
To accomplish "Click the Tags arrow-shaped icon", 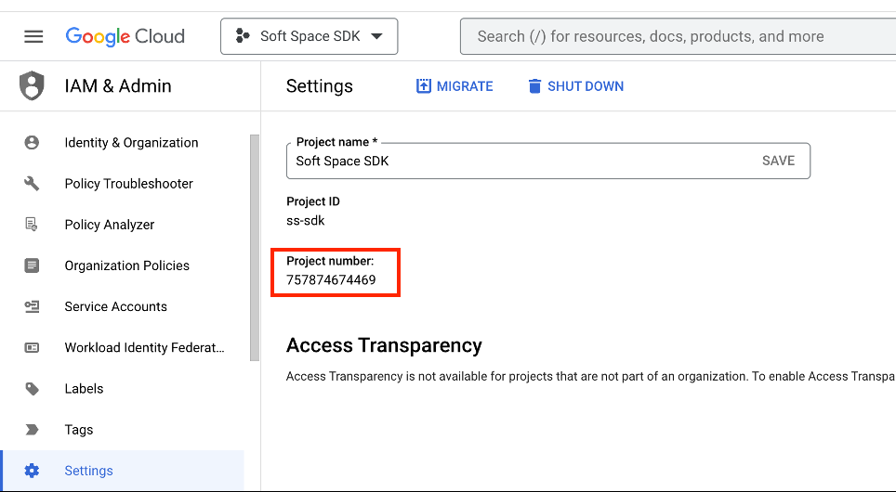I will (32, 430).
